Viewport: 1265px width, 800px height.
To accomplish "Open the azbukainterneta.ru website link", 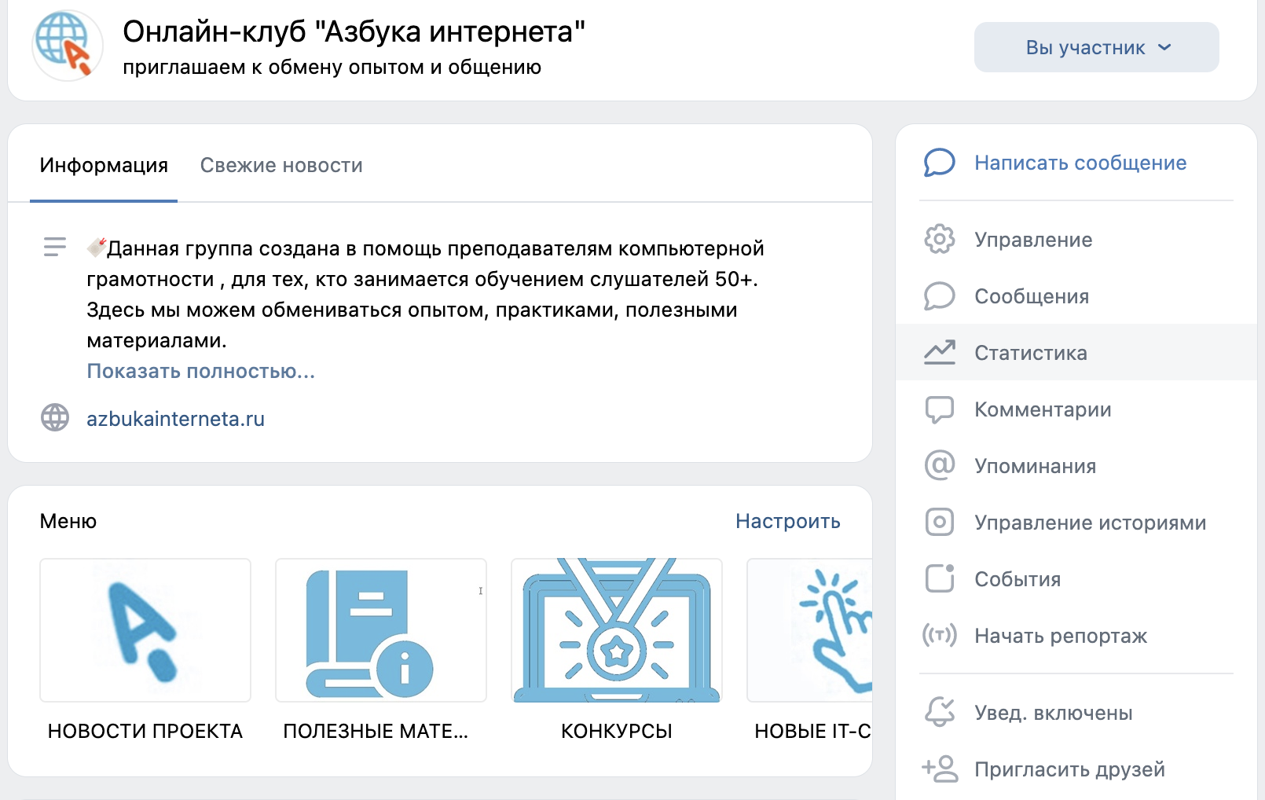I will (175, 419).
